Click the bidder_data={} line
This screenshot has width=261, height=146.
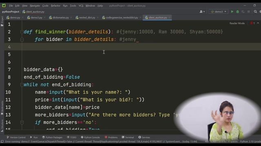43,69
